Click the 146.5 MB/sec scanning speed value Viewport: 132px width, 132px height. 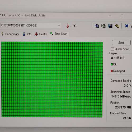point(121,96)
